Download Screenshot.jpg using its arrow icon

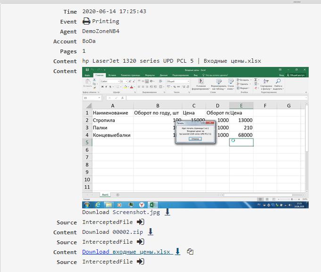pos(167,212)
